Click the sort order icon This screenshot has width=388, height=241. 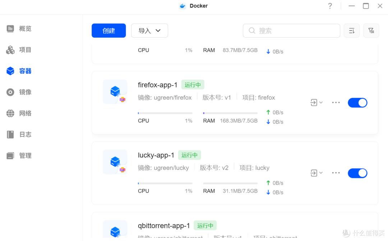[352, 30]
